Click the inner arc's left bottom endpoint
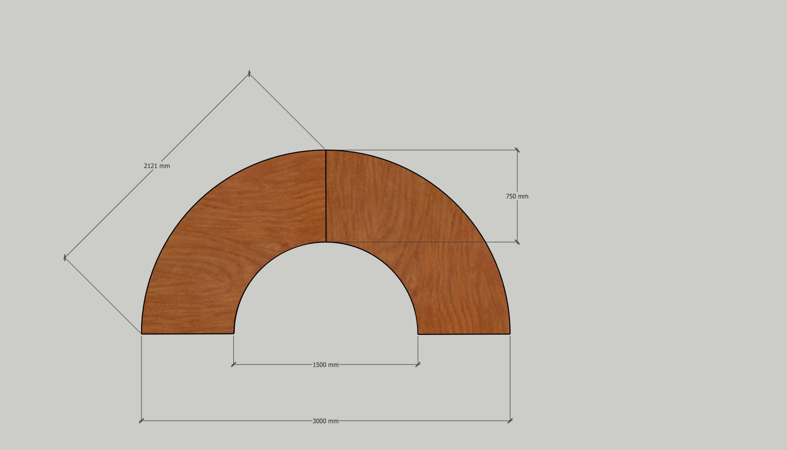787x450 pixels. point(234,333)
